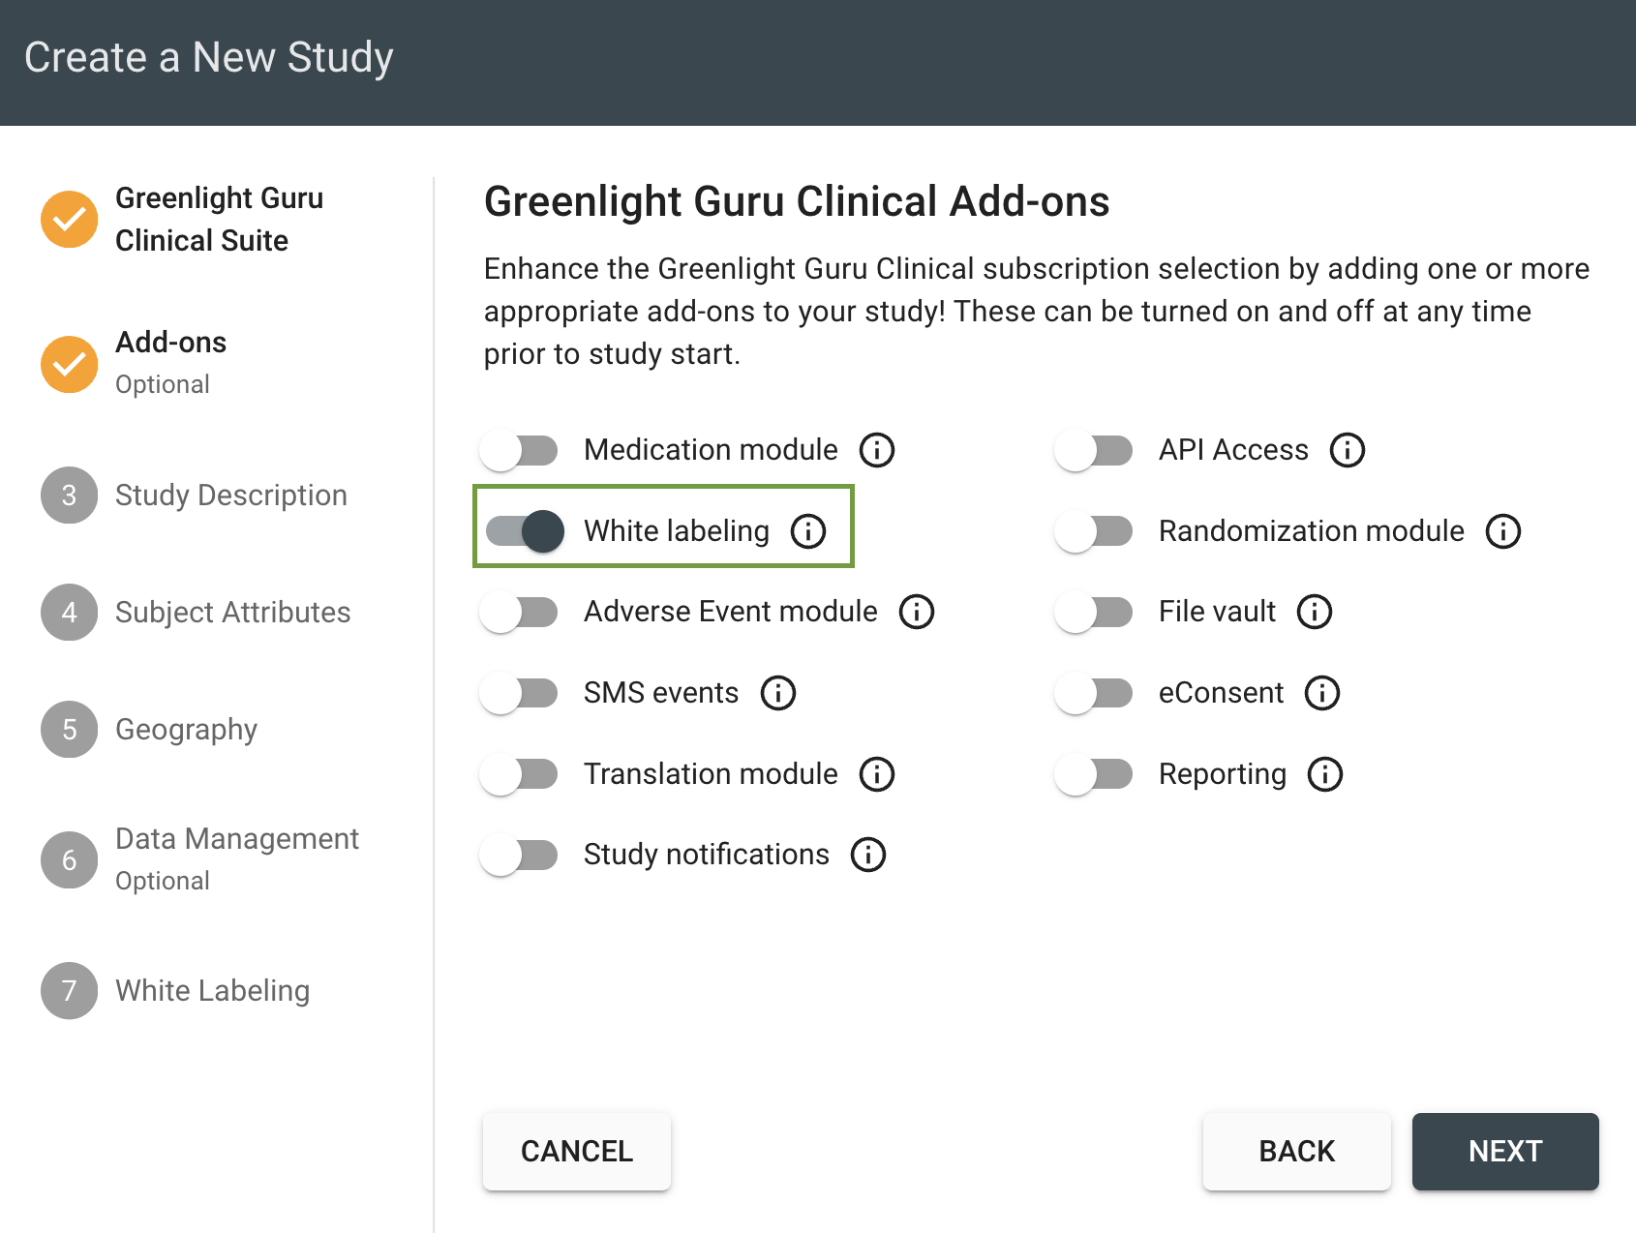
Task: Show info for SMS events
Action: pos(778,693)
